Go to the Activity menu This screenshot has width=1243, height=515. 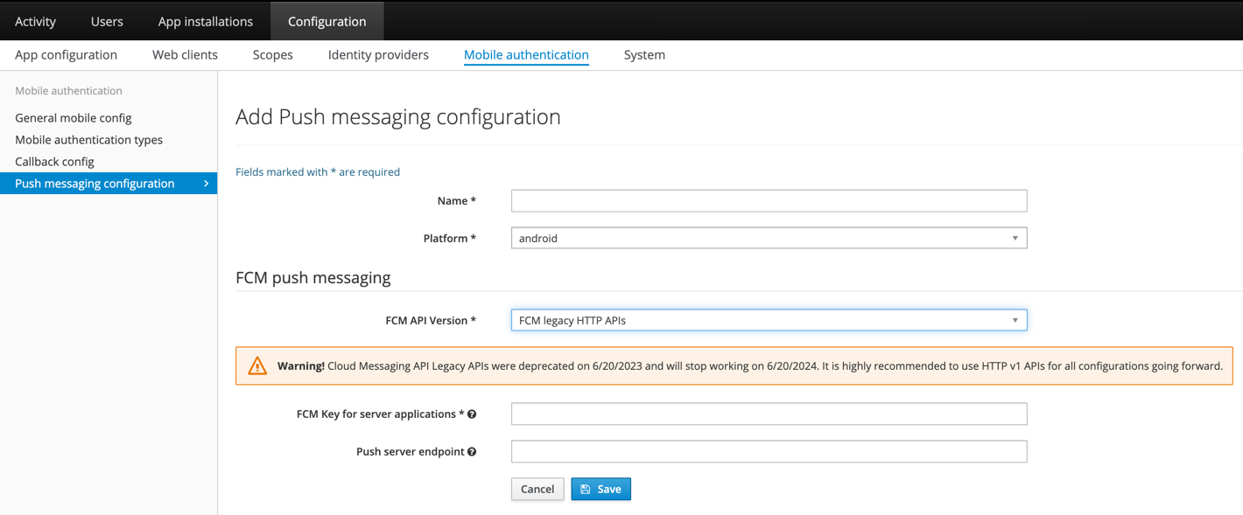tap(35, 21)
